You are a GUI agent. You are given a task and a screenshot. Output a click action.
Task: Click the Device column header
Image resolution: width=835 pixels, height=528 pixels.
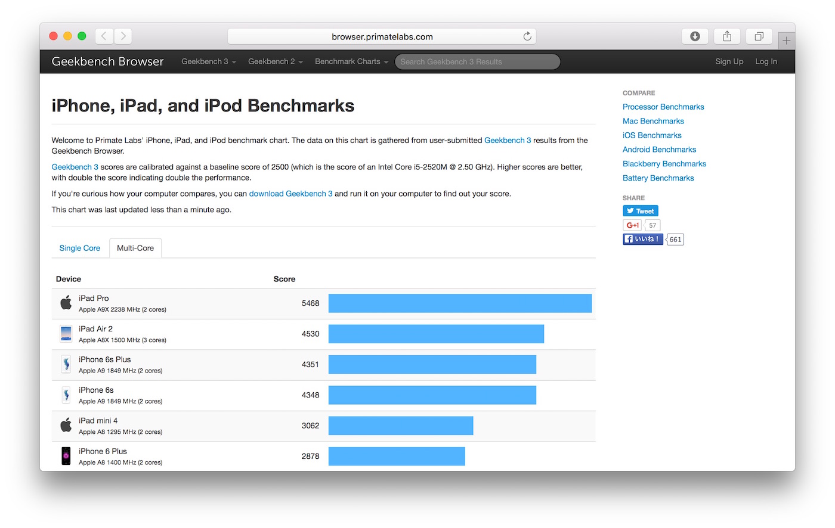(69, 279)
